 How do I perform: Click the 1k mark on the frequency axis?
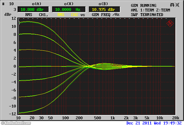(113, 118)
